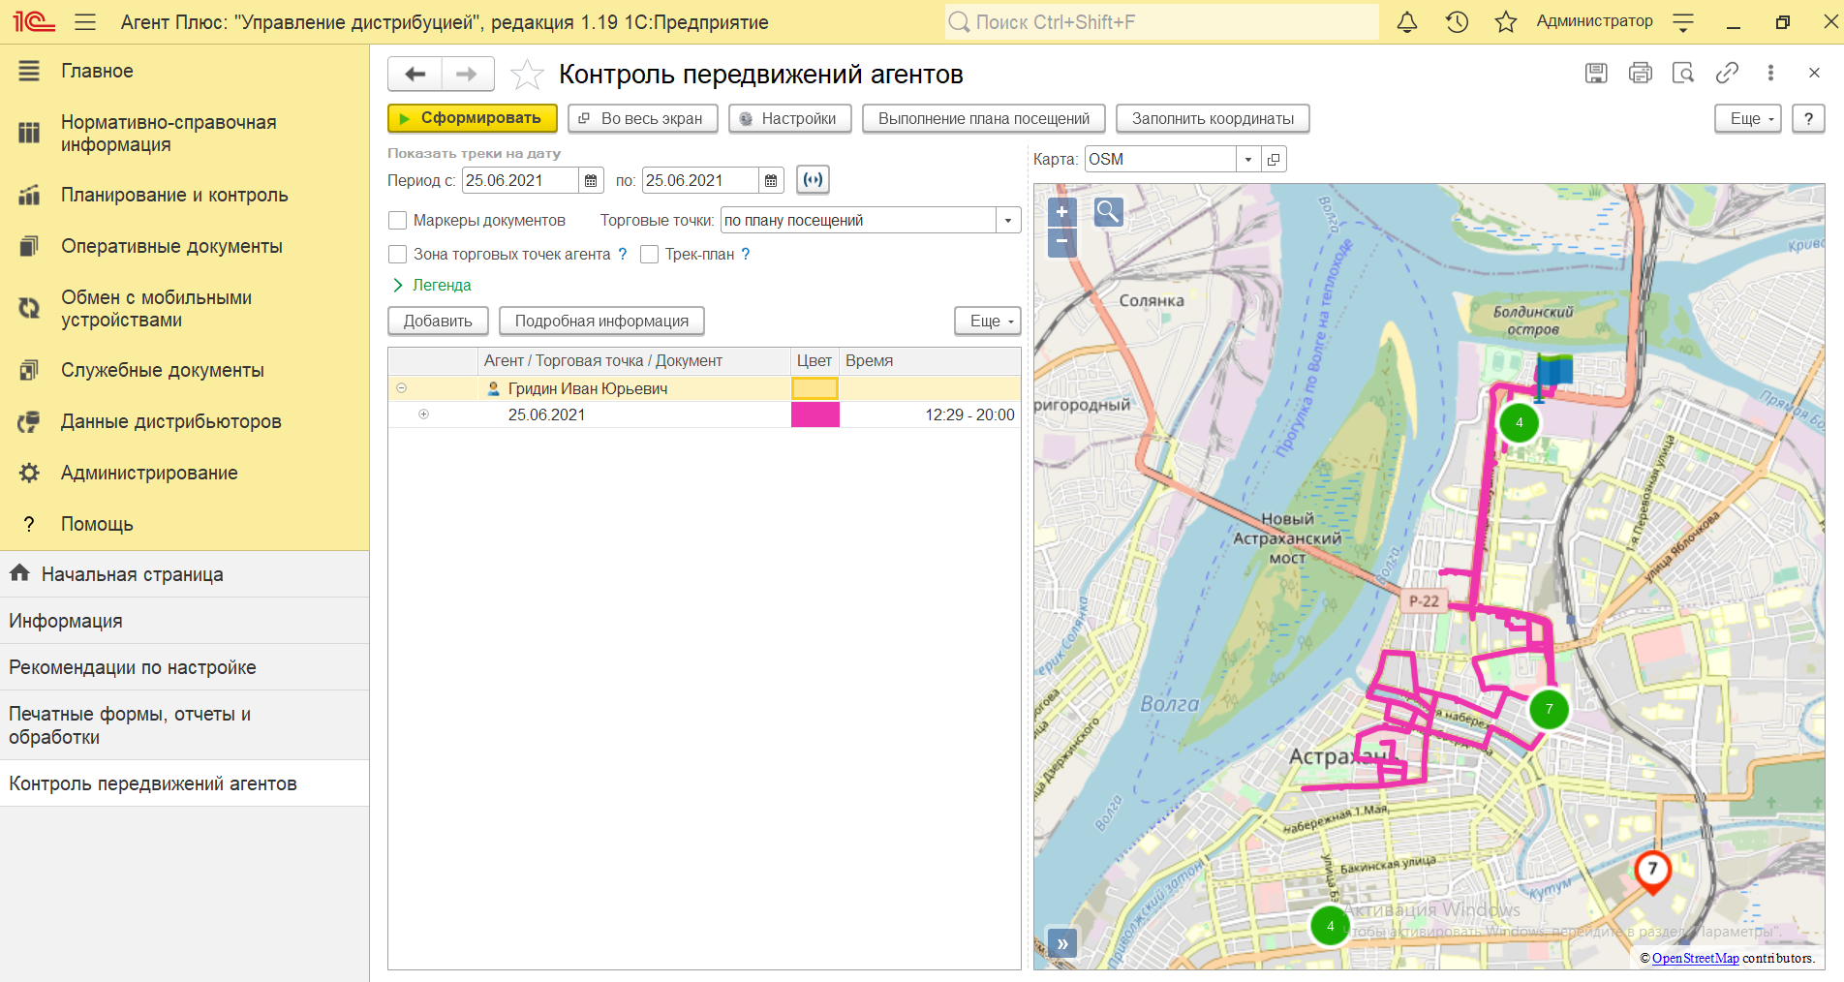Image resolution: width=1844 pixels, height=982 pixels.
Task: Enable Зона торговых точек агента checkbox
Action: (x=397, y=255)
